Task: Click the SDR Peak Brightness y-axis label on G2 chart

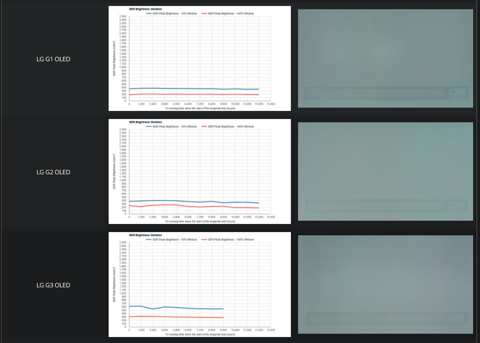Action: tap(114, 170)
